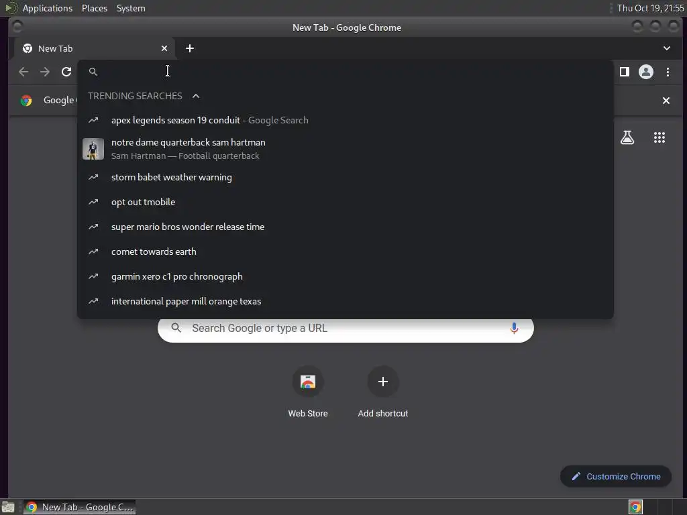The width and height of the screenshot is (687, 515).
Task: Open Chrome's three-dot menu
Action: tap(668, 72)
